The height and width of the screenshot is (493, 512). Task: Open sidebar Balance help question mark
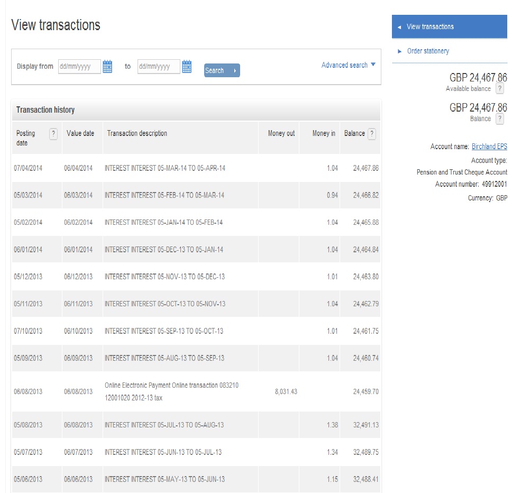coord(500,118)
